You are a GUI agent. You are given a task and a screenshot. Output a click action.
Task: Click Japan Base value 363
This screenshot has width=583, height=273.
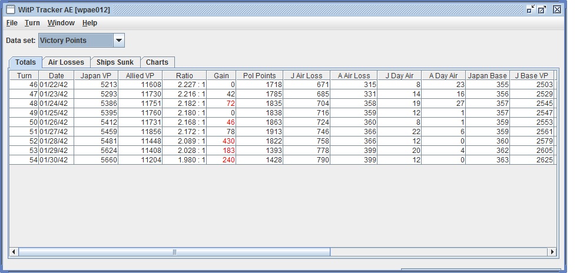coord(488,159)
